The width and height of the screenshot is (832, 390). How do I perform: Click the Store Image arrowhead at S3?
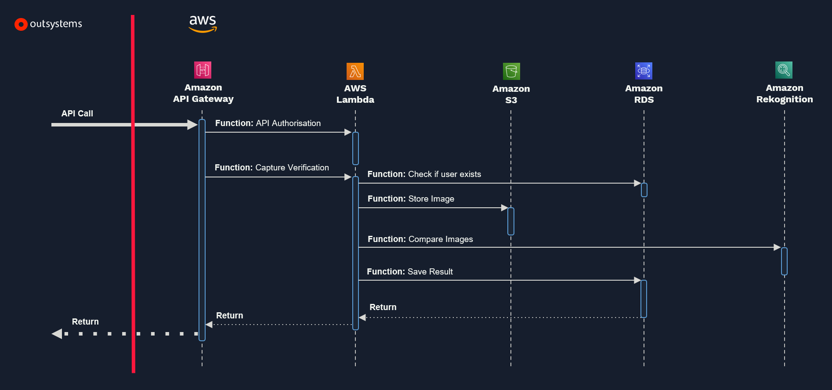pos(504,208)
